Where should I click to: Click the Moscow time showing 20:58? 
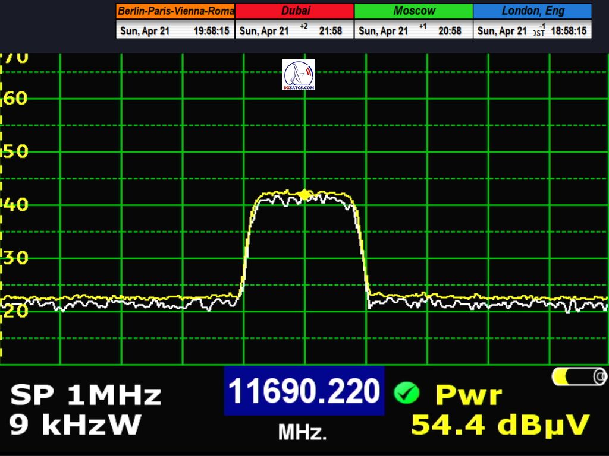(450, 31)
